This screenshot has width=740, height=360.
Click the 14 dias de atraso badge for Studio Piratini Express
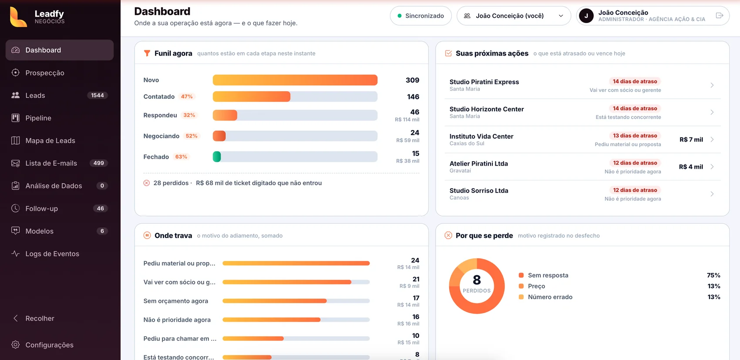point(635,81)
